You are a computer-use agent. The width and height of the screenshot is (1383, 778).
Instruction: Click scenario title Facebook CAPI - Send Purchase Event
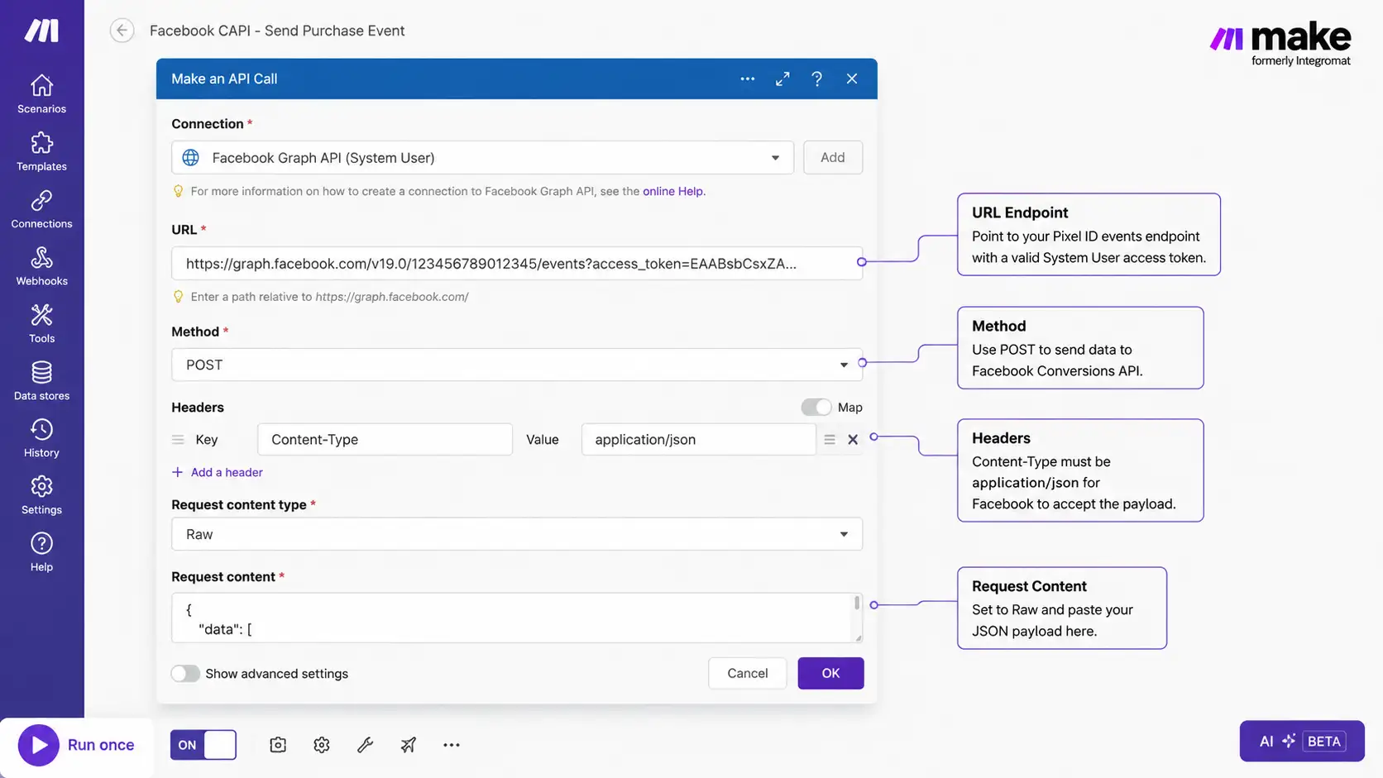tap(277, 31)
